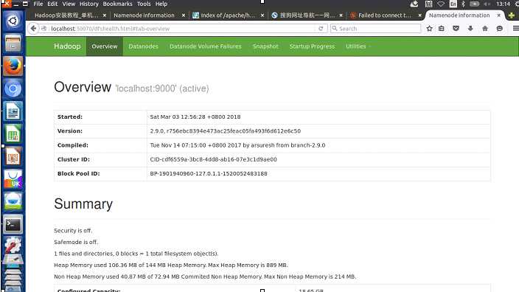Click the battery indicator in top panel
This screenshot has width=519, height=292.
point(474,4)
